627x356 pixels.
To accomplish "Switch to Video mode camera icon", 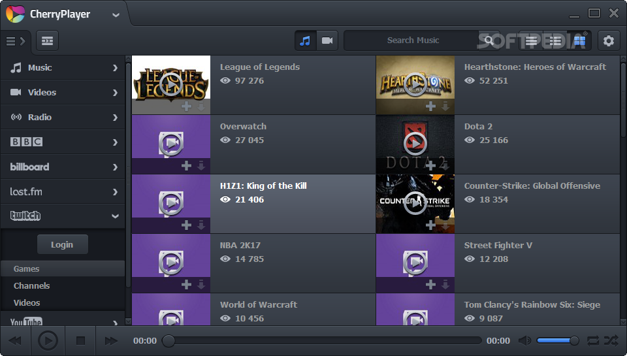I will click(x=327, y=40).
